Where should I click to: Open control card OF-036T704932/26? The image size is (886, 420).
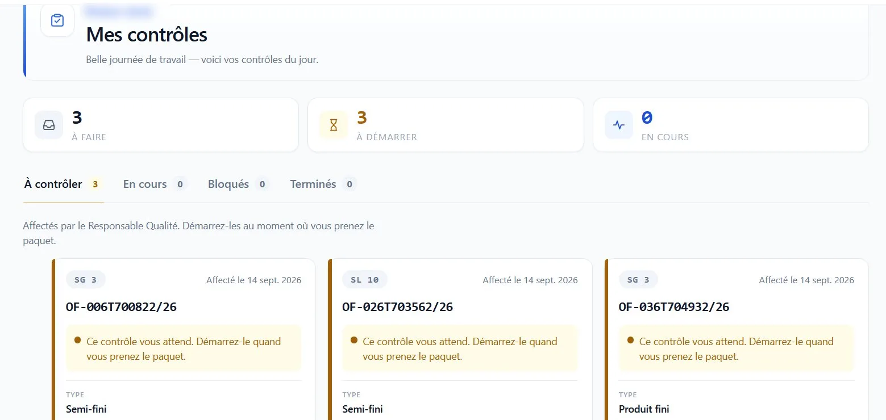pos(737,339)
